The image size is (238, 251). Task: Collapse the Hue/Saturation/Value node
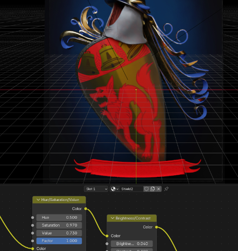pos(38,200)
